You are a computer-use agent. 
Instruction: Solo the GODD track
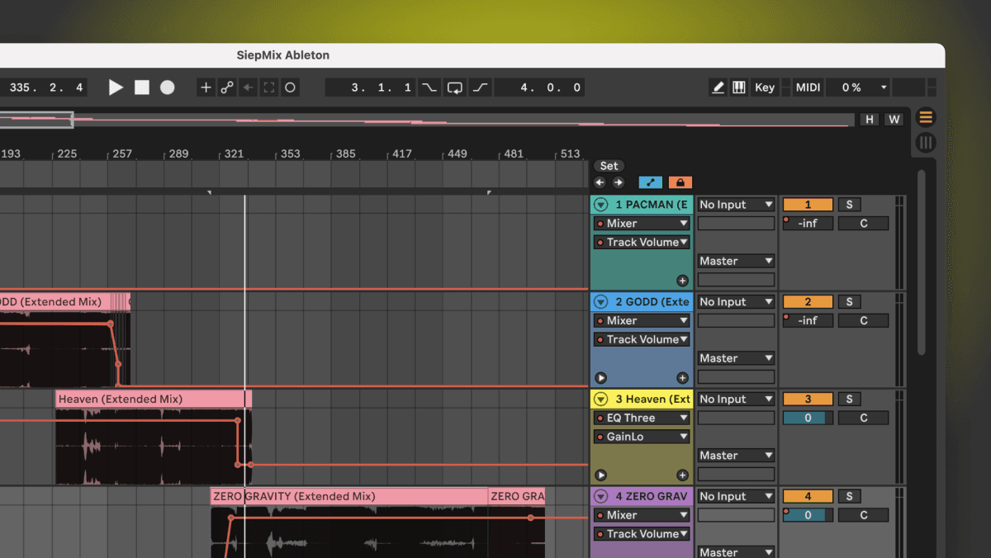tap(848, 302)
